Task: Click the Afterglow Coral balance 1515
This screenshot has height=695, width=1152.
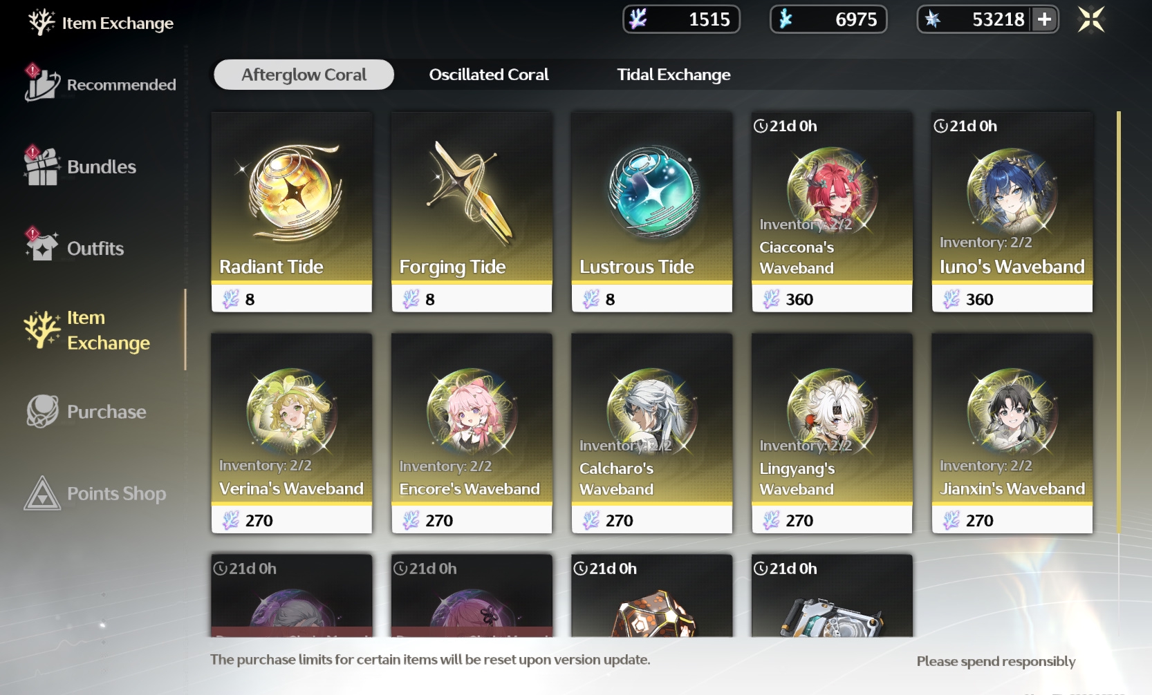Action: pos(681,19)
